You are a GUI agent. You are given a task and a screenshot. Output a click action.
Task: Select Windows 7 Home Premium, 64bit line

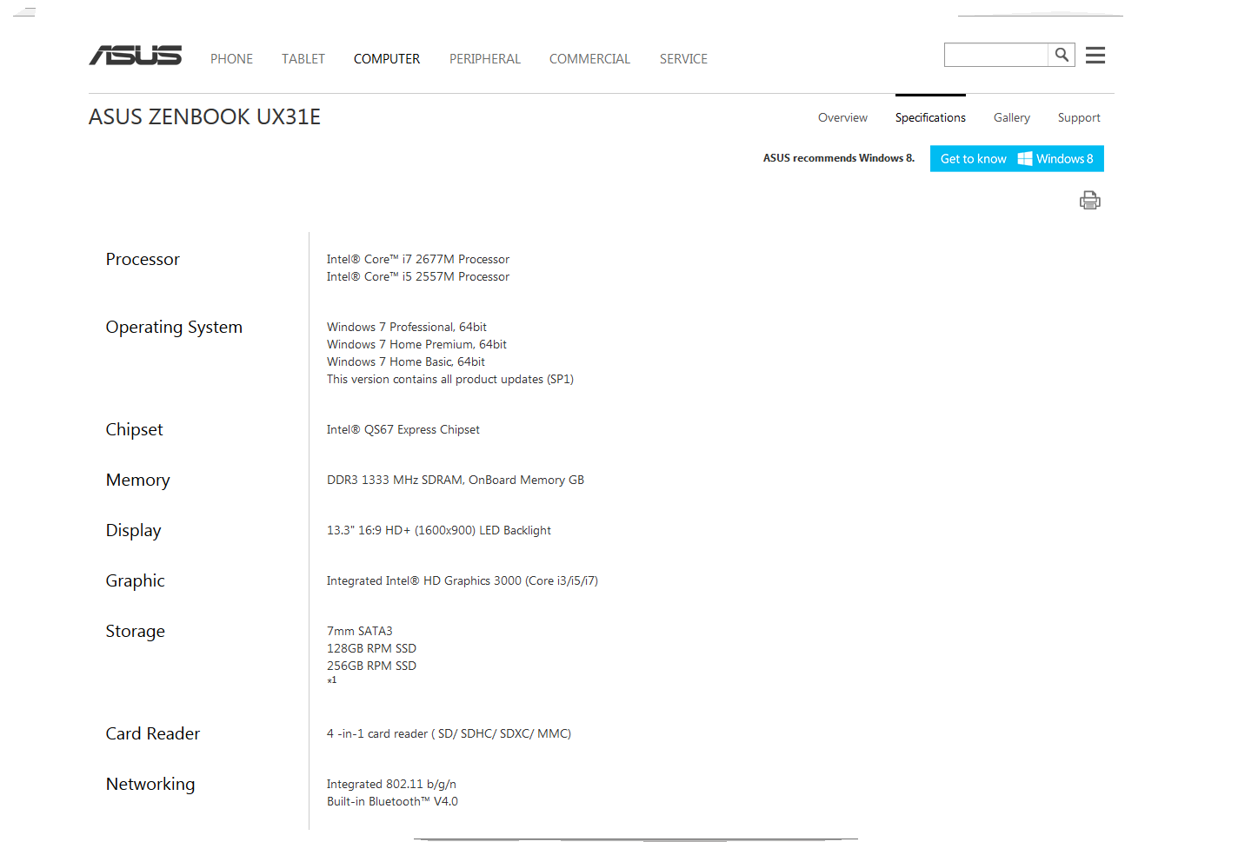[x=416, y=344]
